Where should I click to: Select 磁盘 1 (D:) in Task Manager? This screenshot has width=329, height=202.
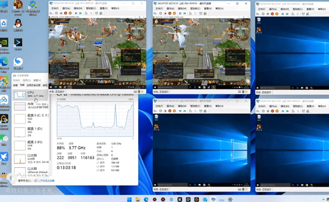(x=31, y=132)
